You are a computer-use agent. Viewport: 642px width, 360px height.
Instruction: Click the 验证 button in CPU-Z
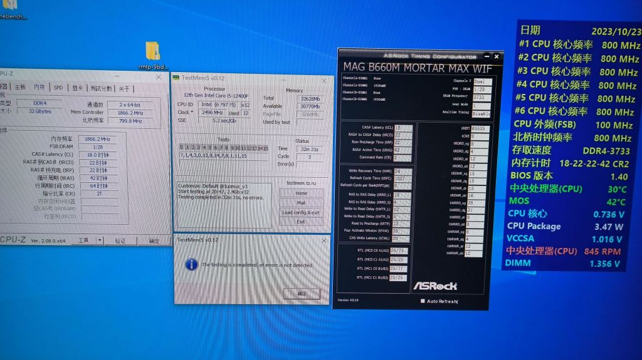pyautogui.click(x=120, y=240)
